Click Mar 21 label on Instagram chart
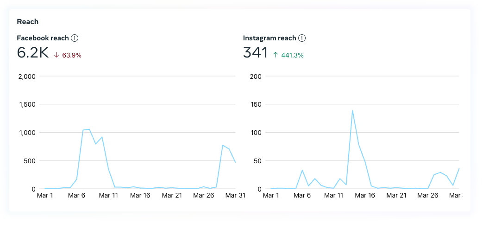 396,196
